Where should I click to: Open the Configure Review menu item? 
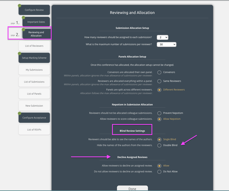click(34, 10)
